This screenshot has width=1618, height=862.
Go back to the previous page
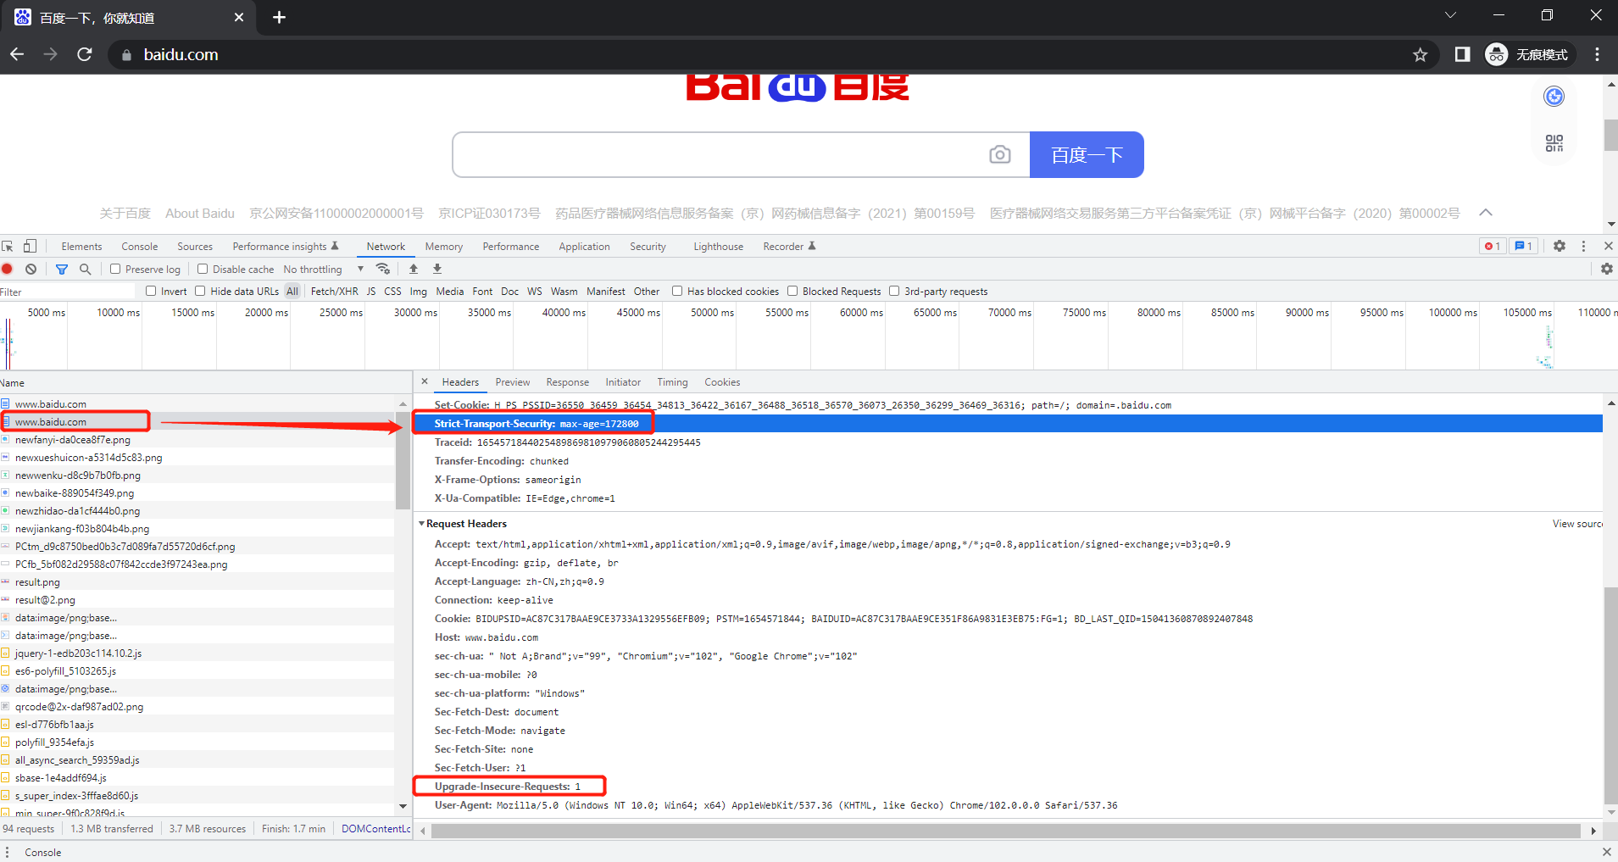[x=17, y=55]
